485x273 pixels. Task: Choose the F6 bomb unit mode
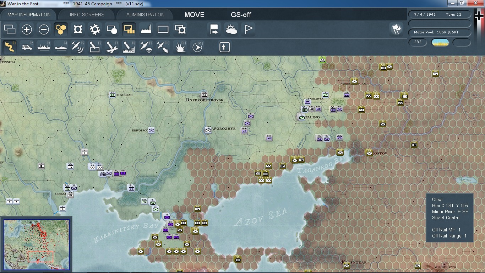coord(95,47)
